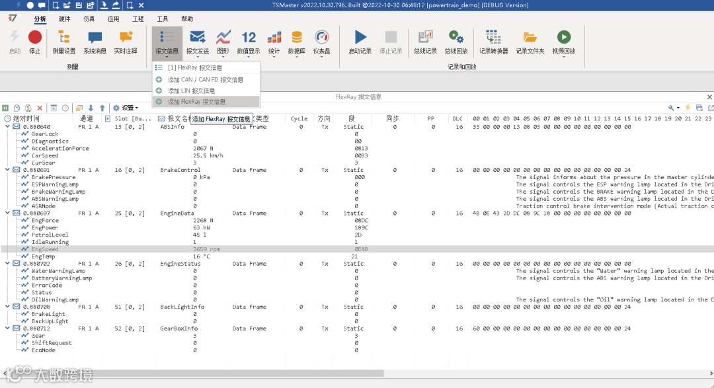Click the copy icon in trace toolbar
714x388 pixels.
pyautogui.click(x=17, y=108)
